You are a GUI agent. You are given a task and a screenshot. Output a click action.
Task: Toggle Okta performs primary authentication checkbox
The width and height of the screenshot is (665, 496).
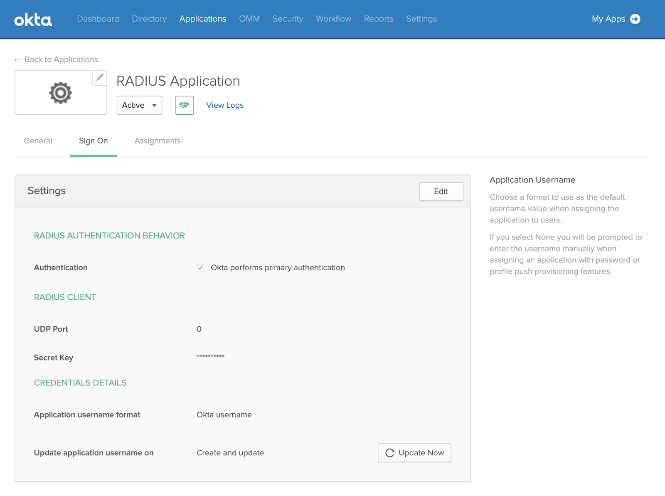tap(200, 268)
